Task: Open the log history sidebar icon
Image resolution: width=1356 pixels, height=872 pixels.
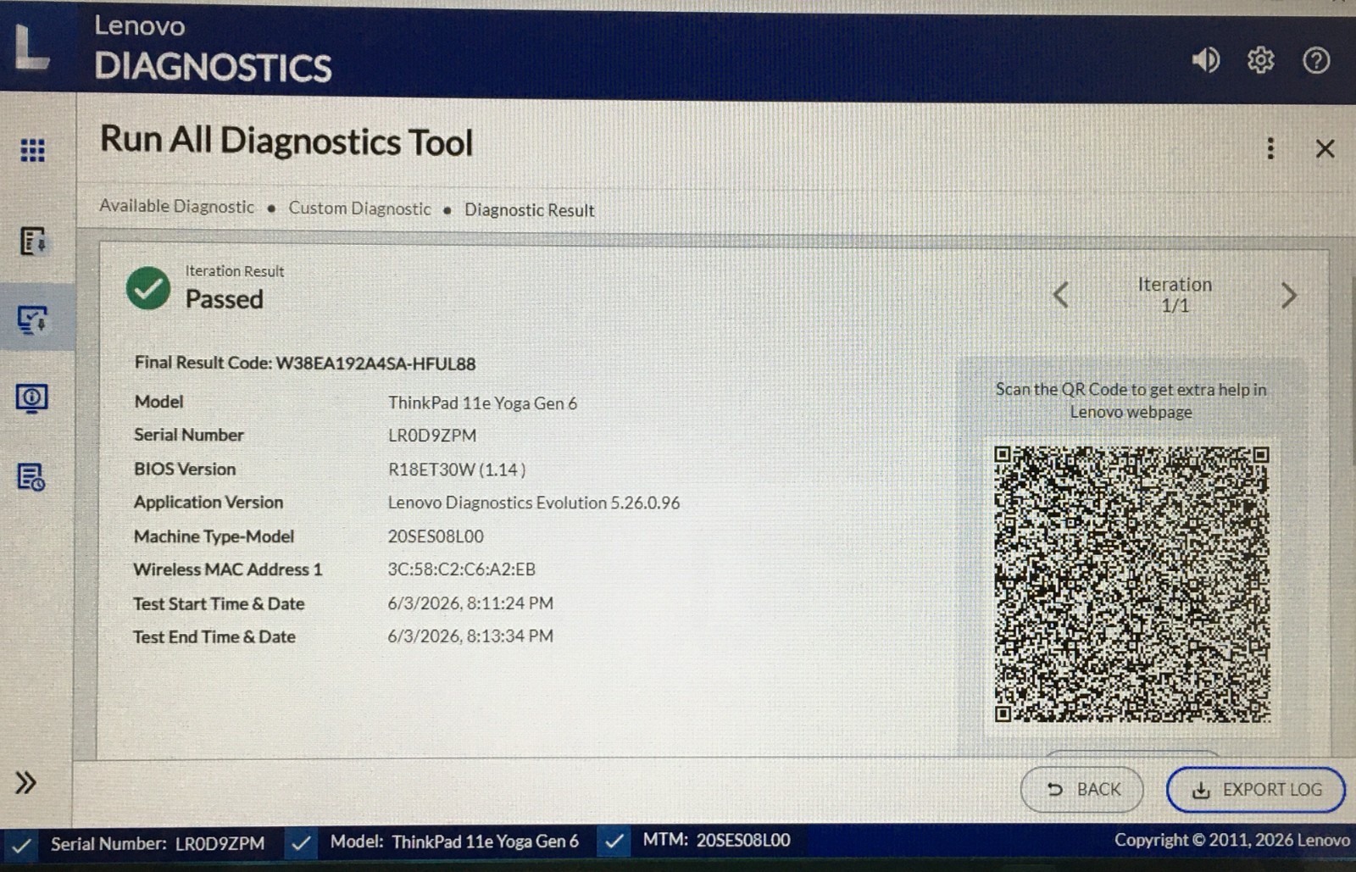Action: coord(31,477)
